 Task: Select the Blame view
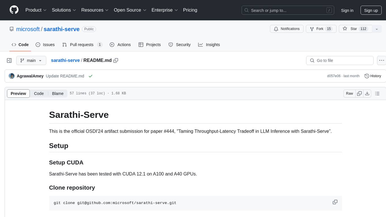[x=58, y=93]
